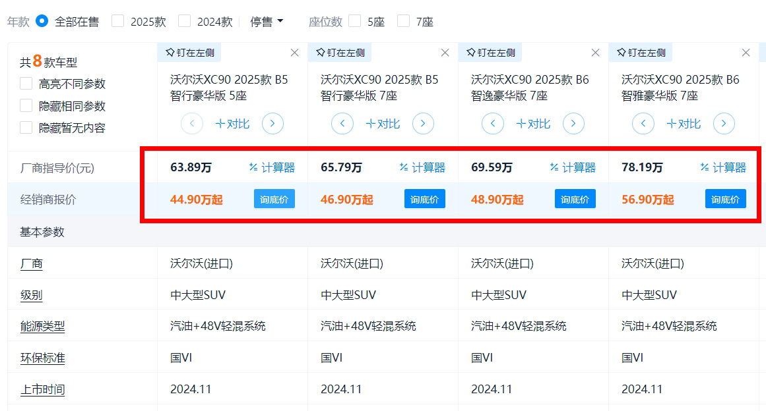Click 询底价 for the 56.90万起 model

tap(726, 199)
